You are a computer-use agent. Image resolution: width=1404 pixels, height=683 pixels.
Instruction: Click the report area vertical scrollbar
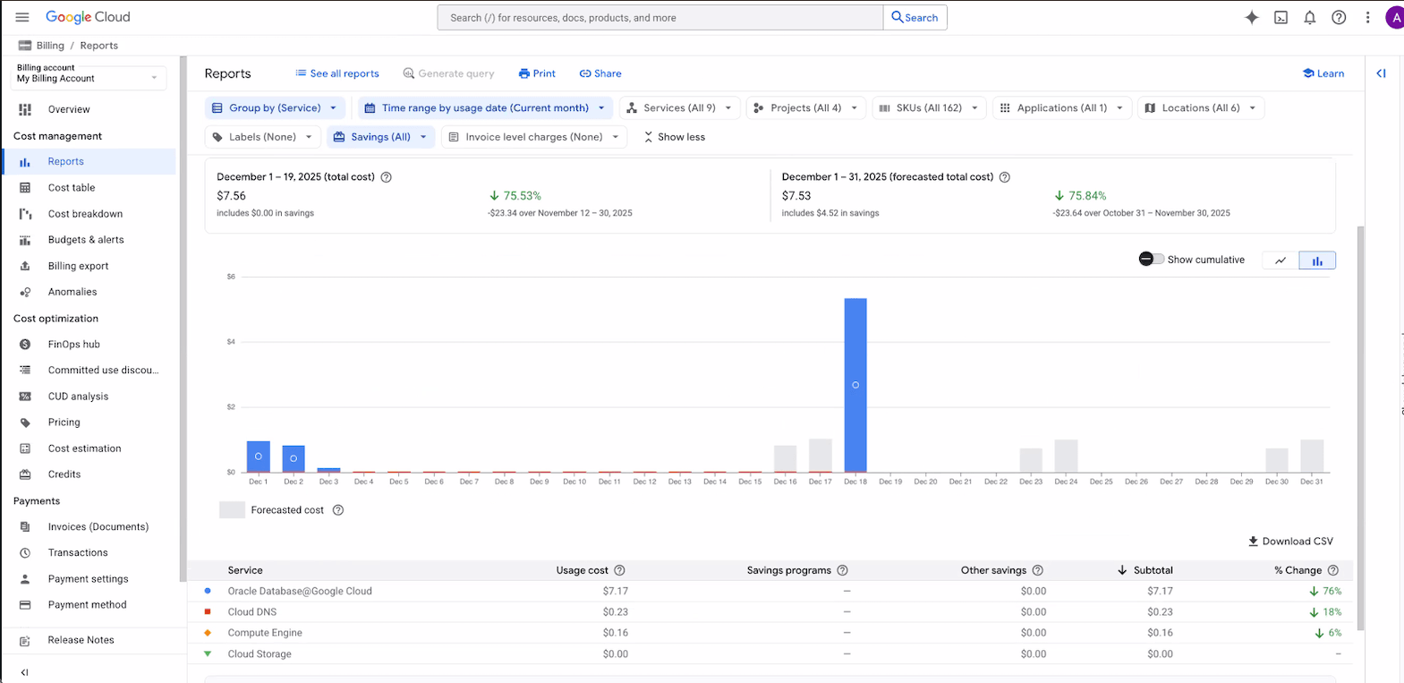[x=1361, y=427]
